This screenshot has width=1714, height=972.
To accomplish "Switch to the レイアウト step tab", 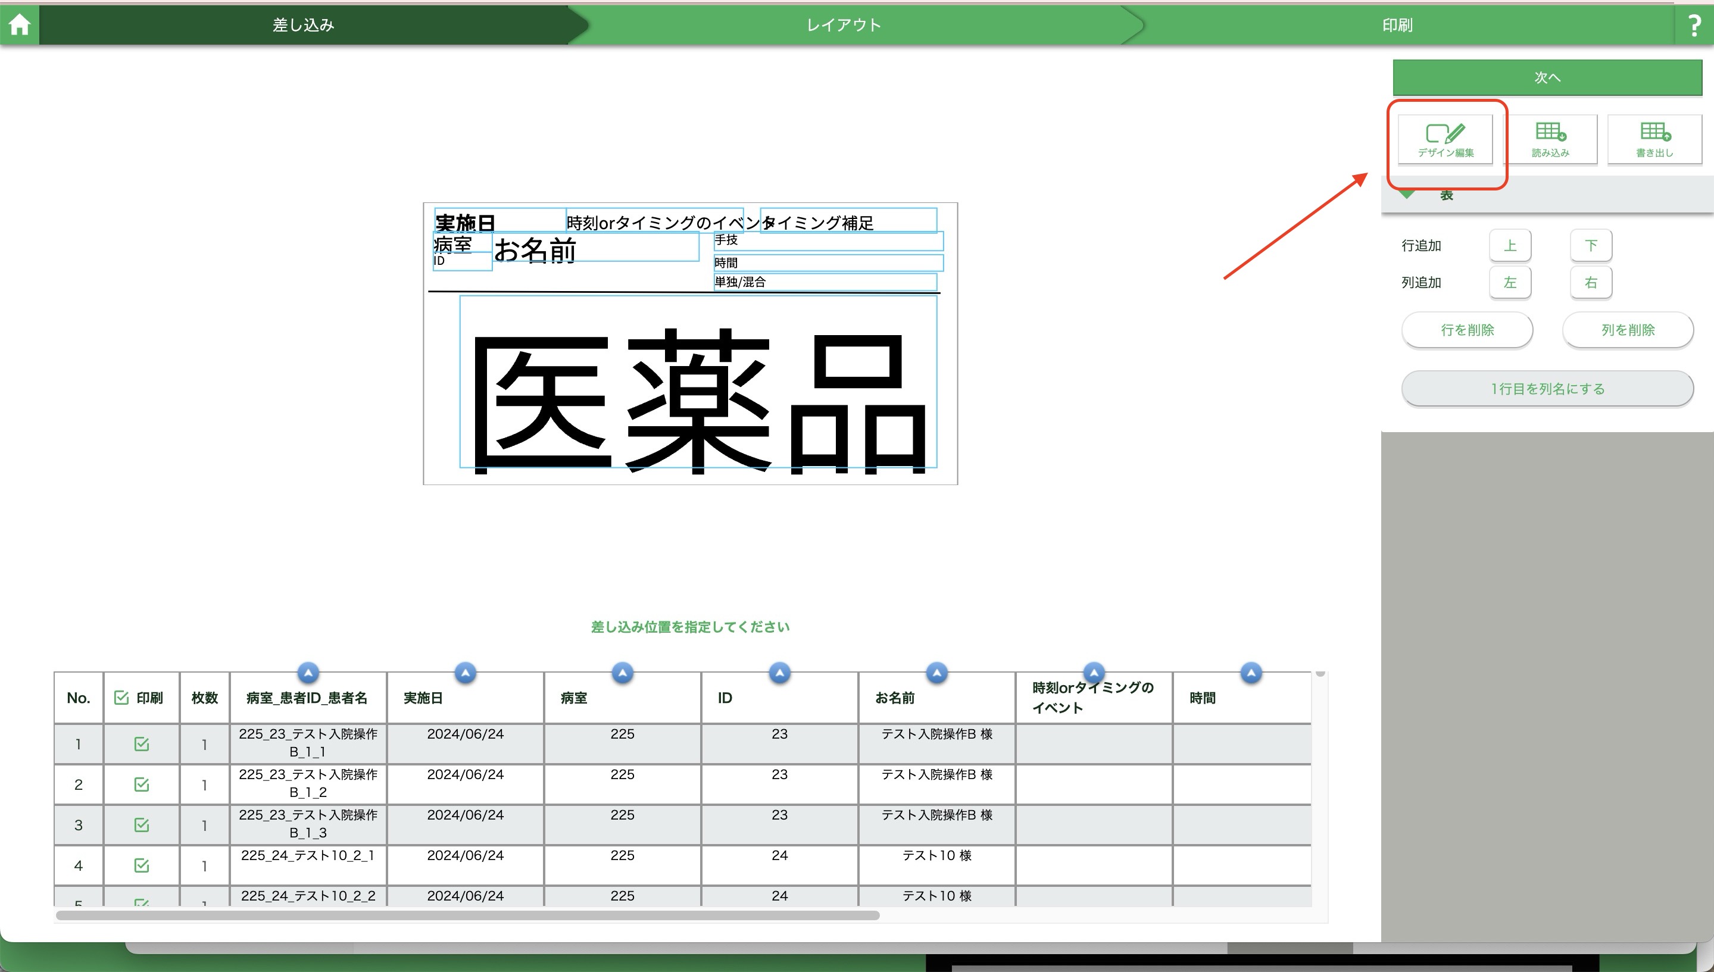I will pos(844,26).
